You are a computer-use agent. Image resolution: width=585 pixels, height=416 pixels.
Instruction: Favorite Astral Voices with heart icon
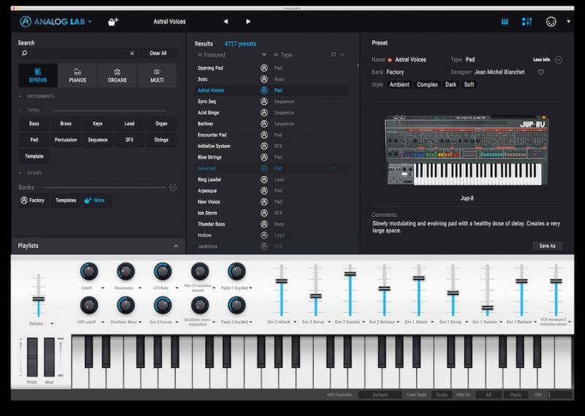pyautogui.click(x=541, y=72)
